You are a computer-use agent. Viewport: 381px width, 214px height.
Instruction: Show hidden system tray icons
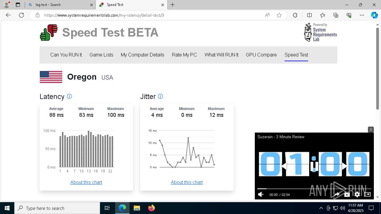click(321, 208)
